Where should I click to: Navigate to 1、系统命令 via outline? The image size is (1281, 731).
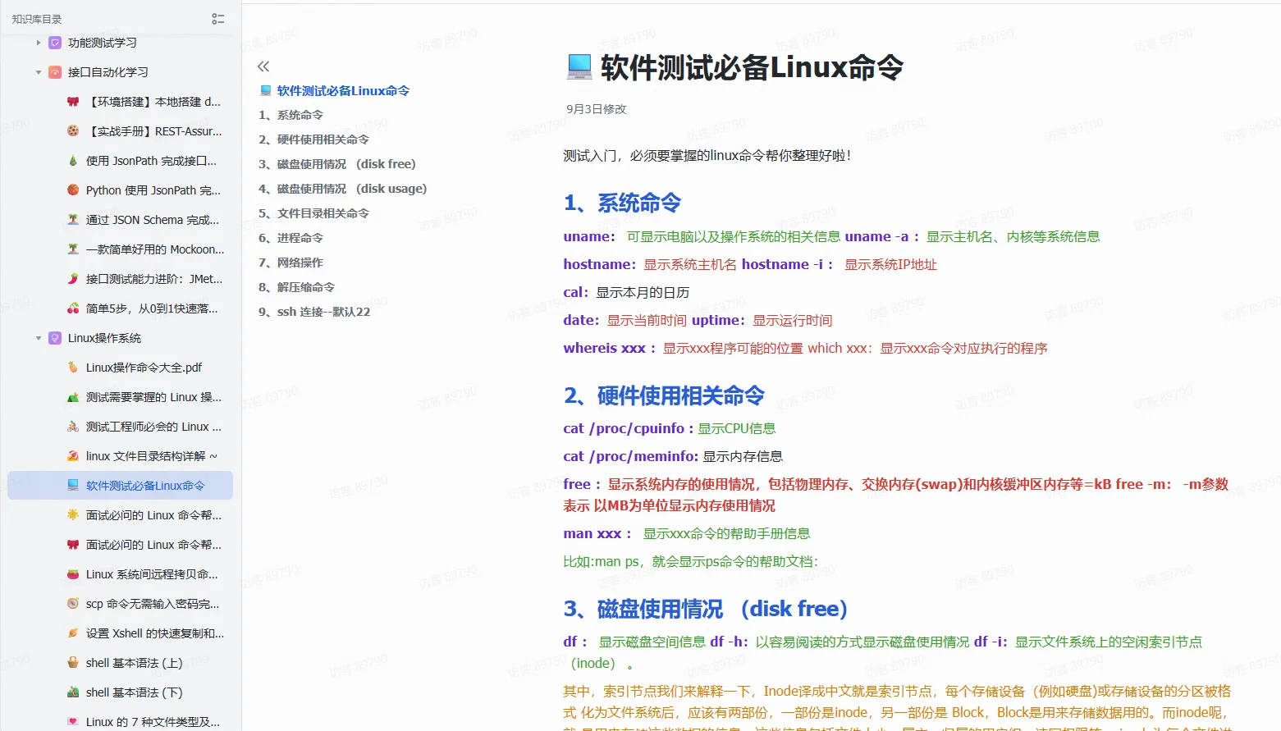pos(295,115)
